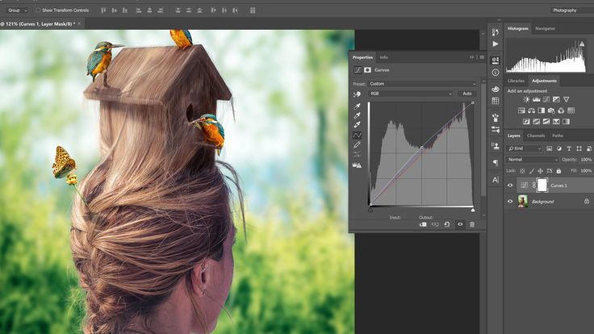The height and width of the screenshot is (334, 594).
Task: Filter layers by pixel layers icon
Action: click(x=549, y=148)
